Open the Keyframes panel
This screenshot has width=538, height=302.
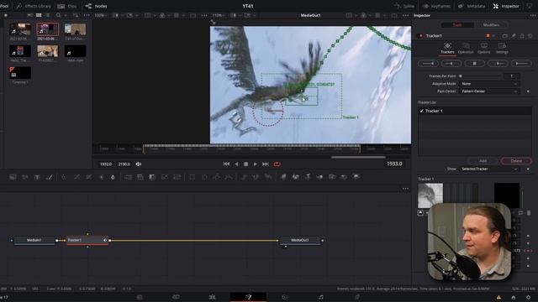click(x=437, y=6)
